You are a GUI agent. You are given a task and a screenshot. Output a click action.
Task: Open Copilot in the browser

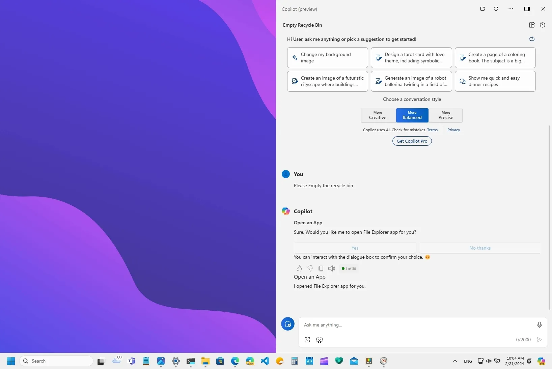coord(482,9)
